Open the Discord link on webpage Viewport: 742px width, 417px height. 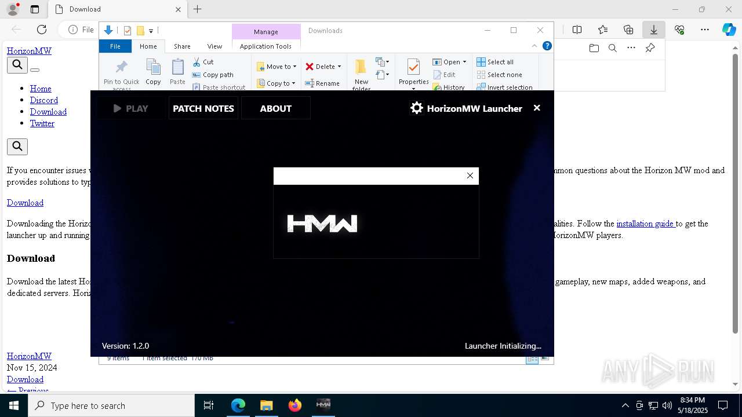tap(44, 100)
